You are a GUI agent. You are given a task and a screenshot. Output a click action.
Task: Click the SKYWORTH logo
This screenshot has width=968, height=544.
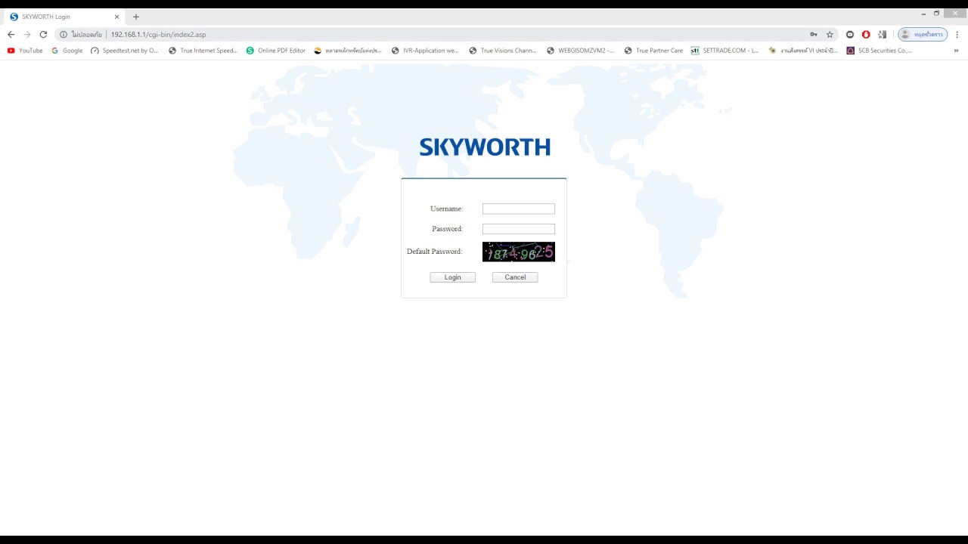485,147
